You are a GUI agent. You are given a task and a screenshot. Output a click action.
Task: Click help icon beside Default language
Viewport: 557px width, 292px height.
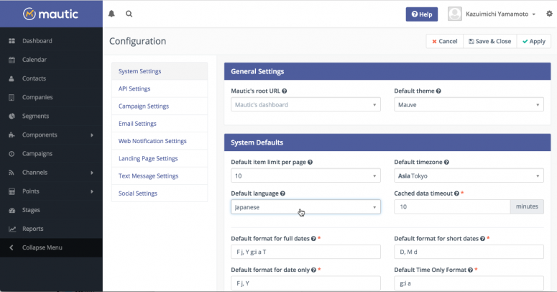click(282, 193)
